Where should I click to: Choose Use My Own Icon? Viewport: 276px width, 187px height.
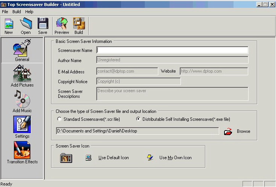(176, 158)
